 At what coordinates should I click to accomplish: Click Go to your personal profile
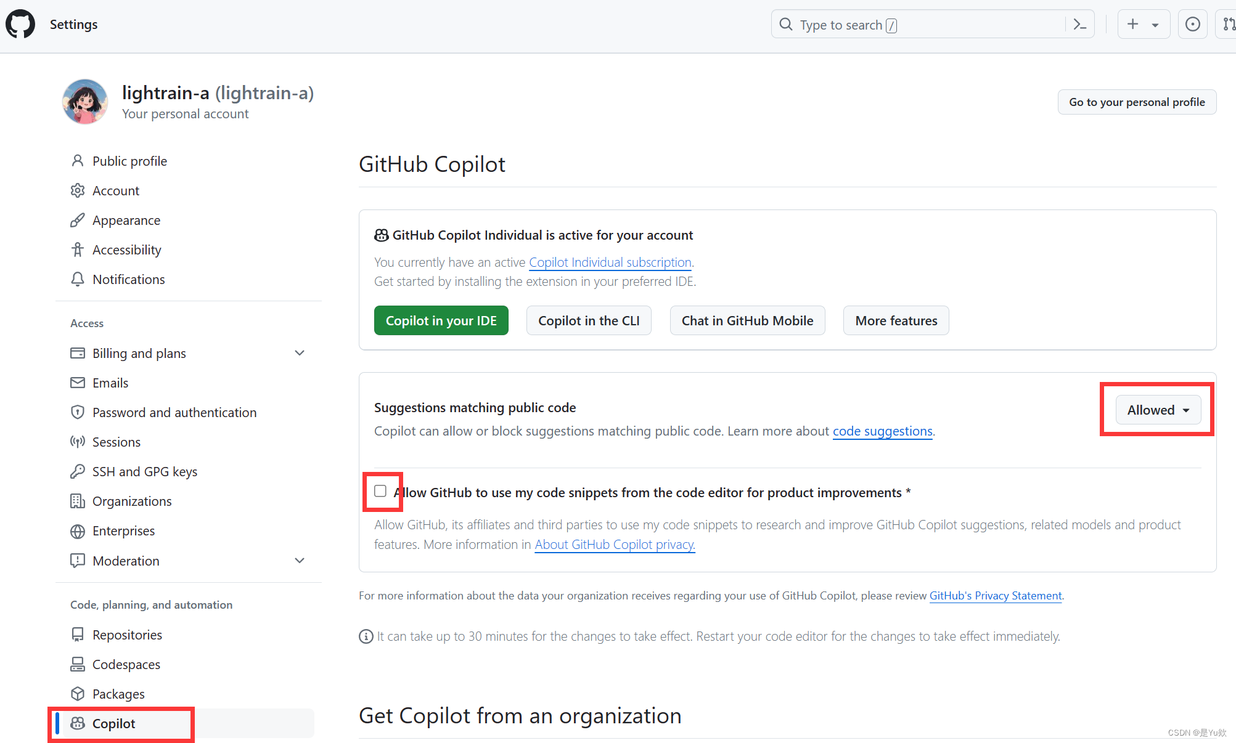1137,102
